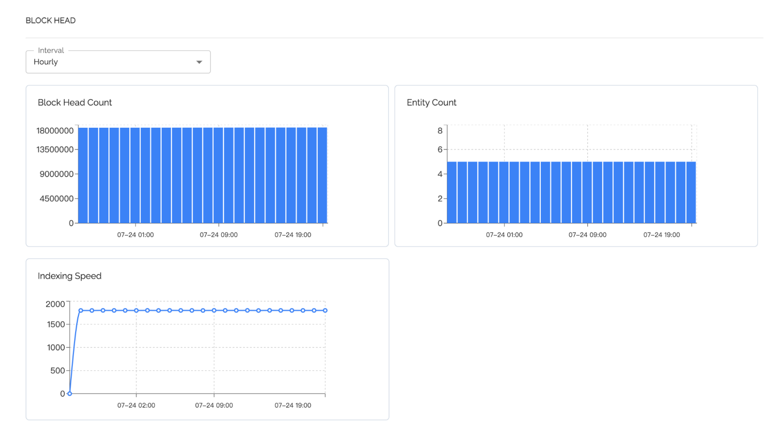Click last data point on Indexing Speed line
This screenshot has height=445, width=781.
(325, 311)
